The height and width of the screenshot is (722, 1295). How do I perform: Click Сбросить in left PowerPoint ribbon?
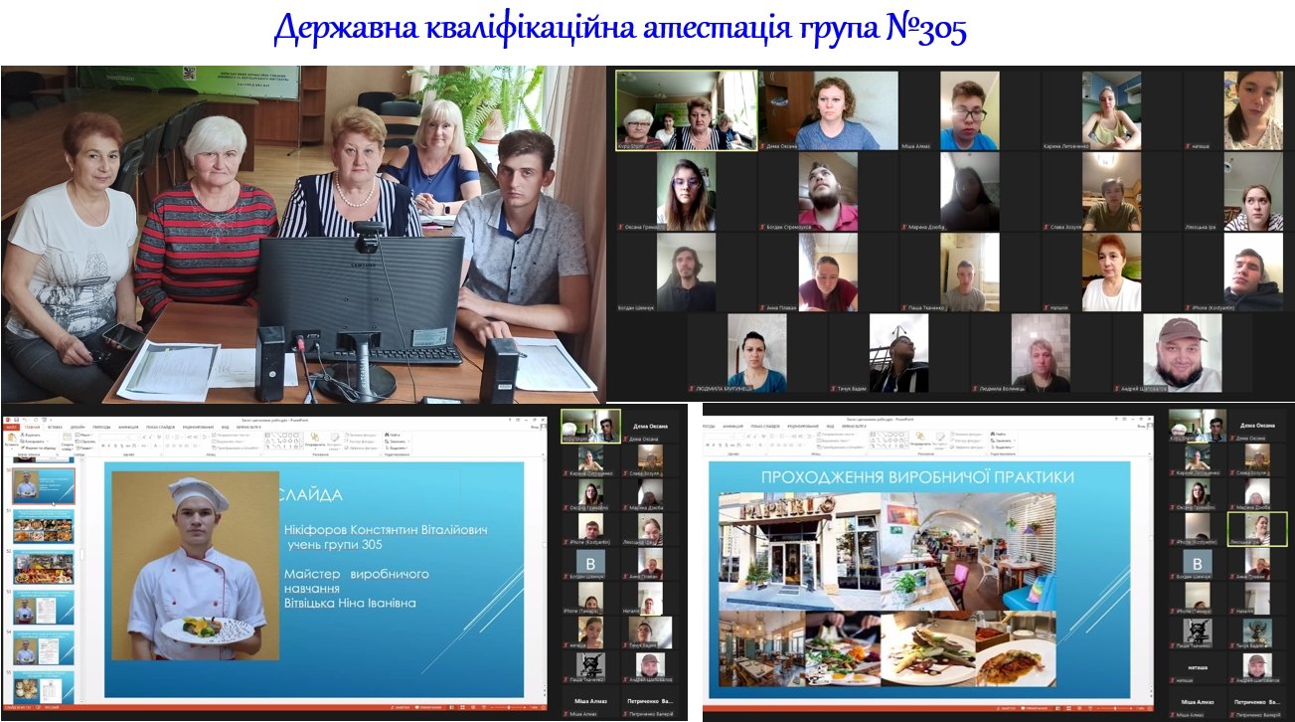[x=84, y=442]
